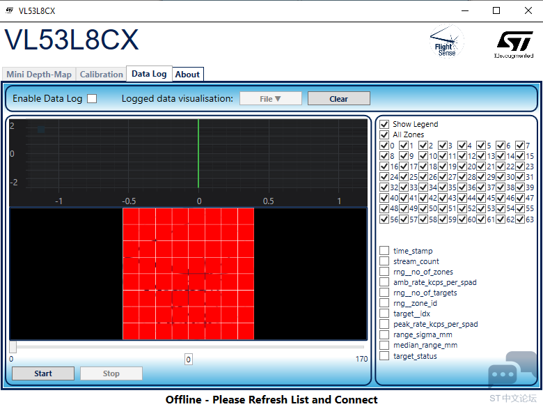Click the Stop button
Image resolution: width=543 pixels, height=409 pixels.
111,373
